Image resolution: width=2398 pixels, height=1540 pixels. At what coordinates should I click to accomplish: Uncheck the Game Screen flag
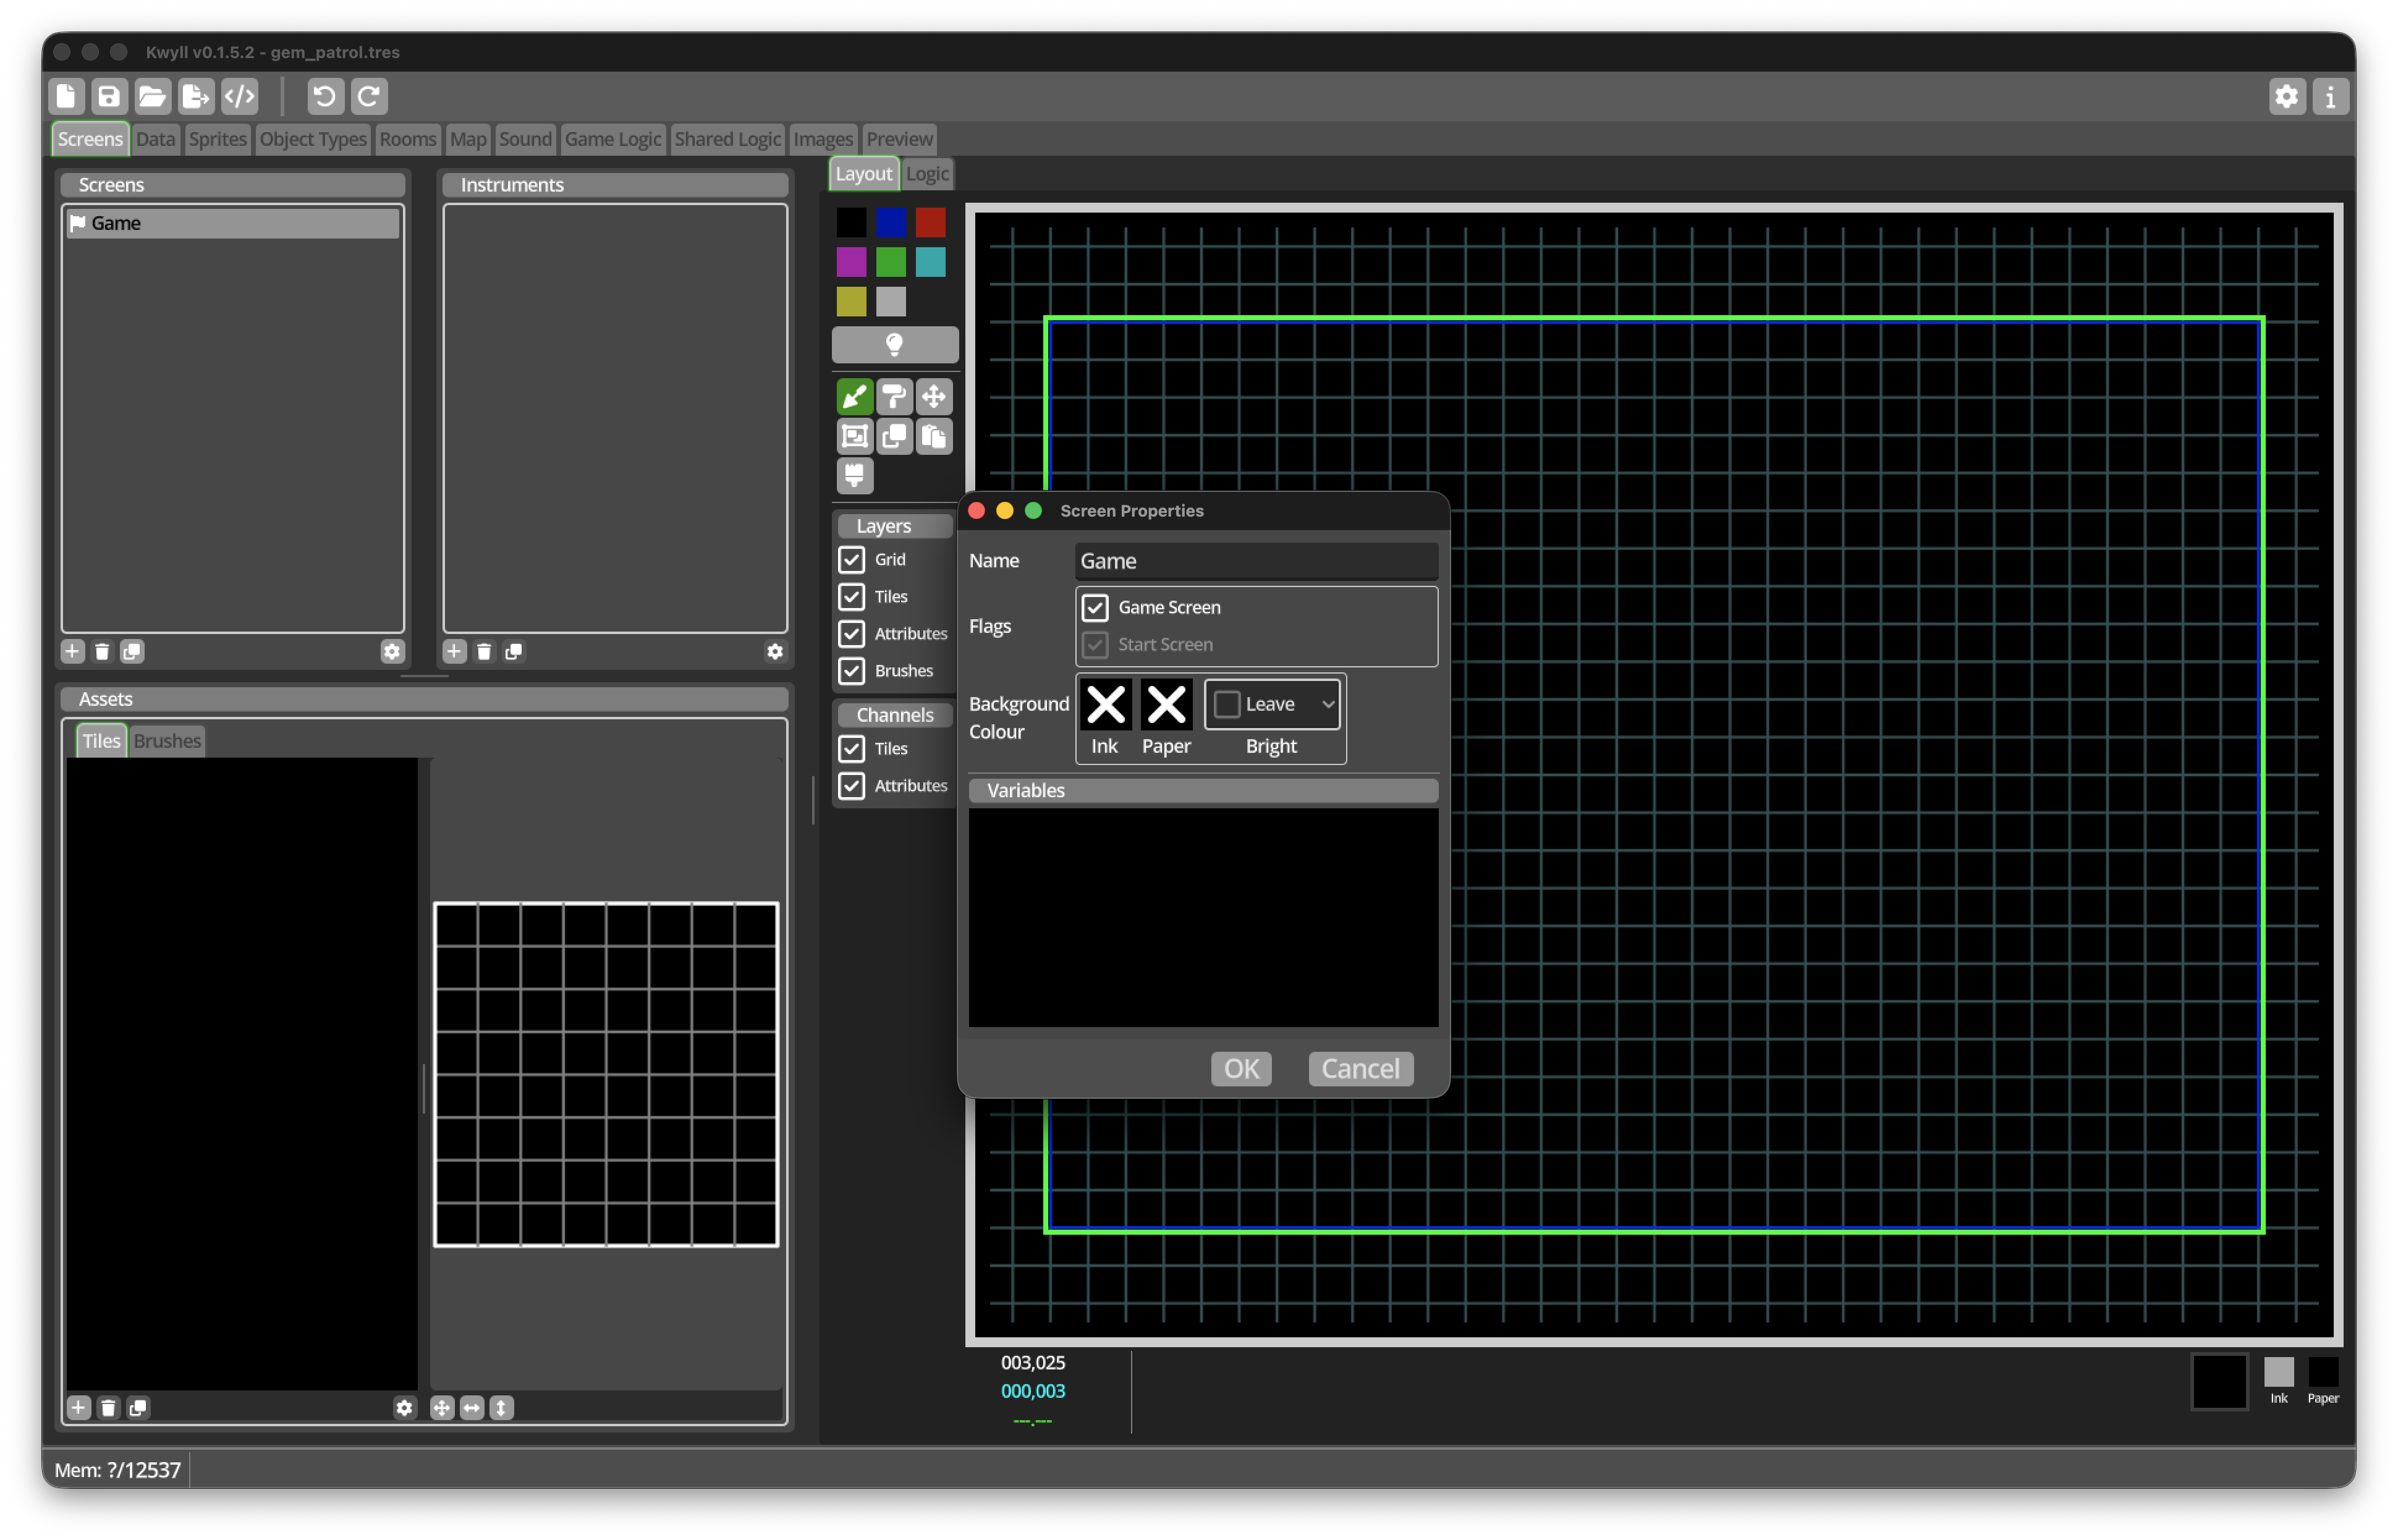pyautogui.click(x=1095, y=608)
